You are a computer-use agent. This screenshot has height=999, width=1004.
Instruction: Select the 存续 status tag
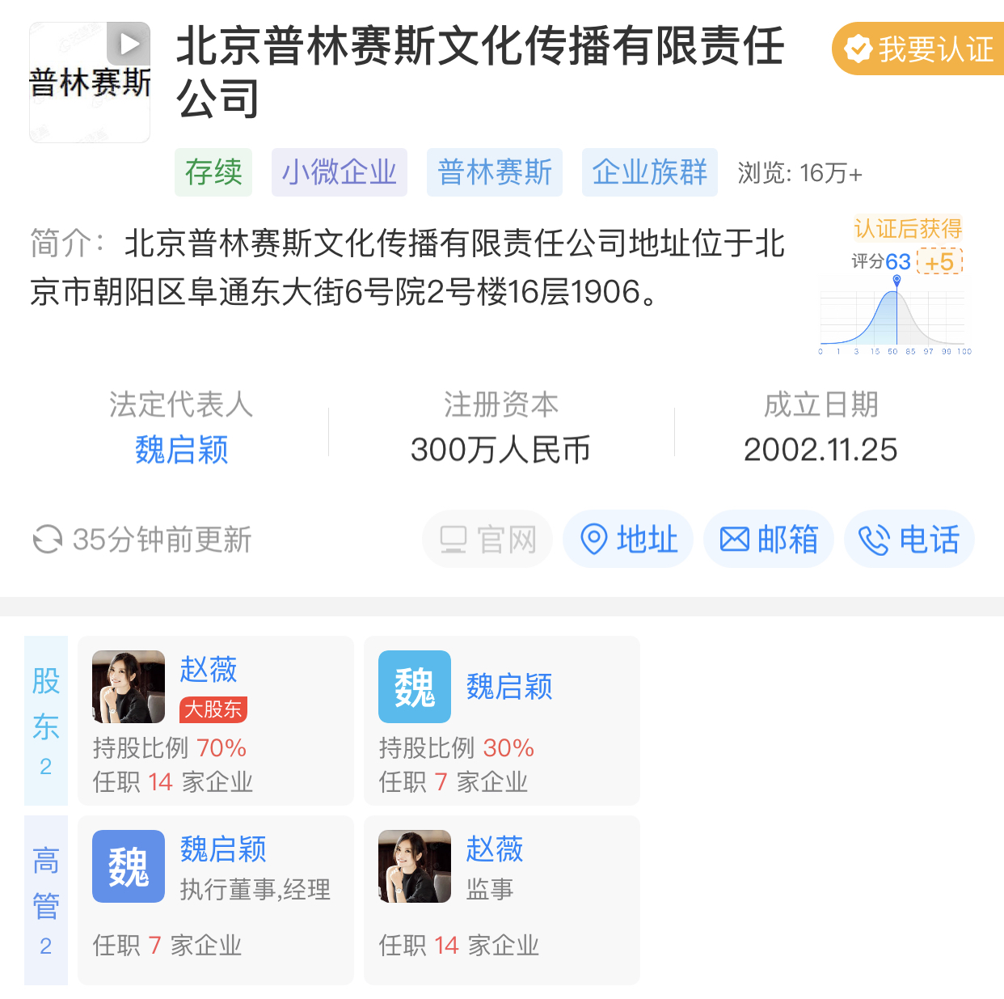tap(213, 172)
